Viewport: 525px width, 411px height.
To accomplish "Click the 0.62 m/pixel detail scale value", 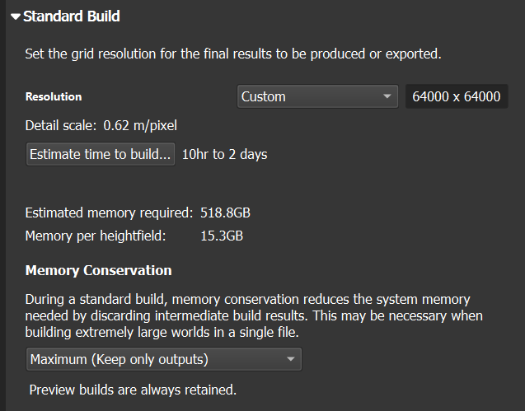I will coord(138,126).
